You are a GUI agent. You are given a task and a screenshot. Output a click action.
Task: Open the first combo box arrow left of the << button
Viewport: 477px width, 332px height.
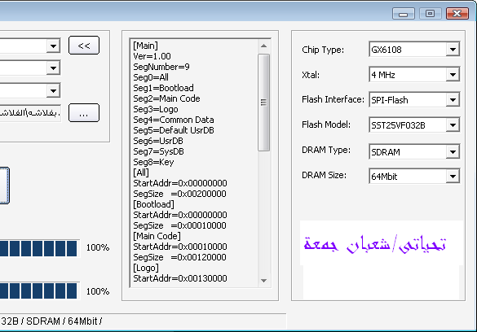[54, 46]
